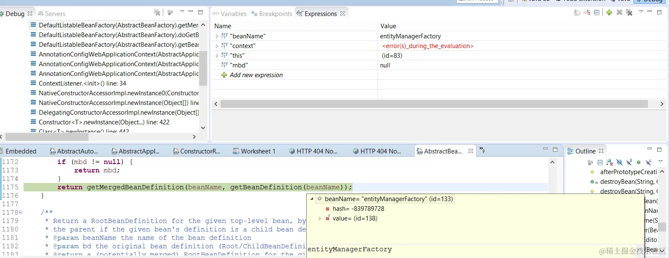Screen dimensions: 669x258
Task: Close the AbstractBea... editor tab
Action: tap(471, 151)
